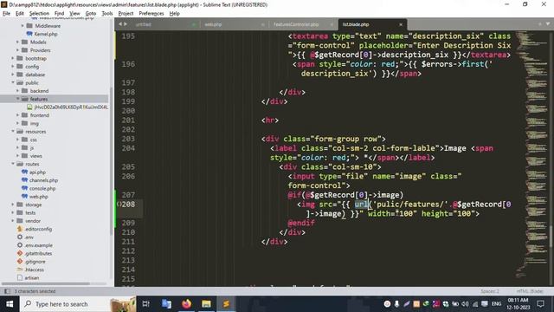The height and width of the screenshot is (312, 554).
Task: Open the tab list dropdown arrow
Action: click(x=548, y=24)
